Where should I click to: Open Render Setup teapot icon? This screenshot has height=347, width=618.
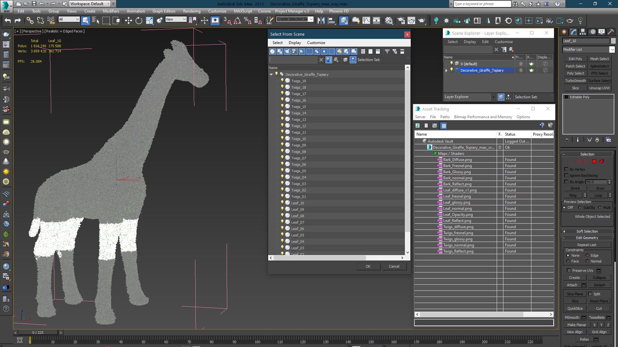pos(401,21)
